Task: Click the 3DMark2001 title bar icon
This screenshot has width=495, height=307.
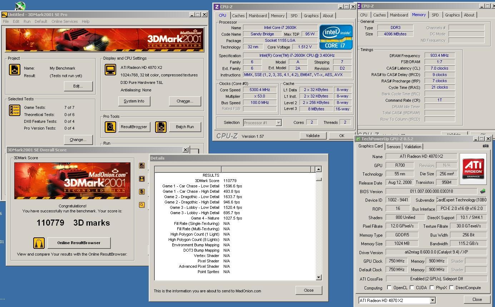Action: point(5,15)
